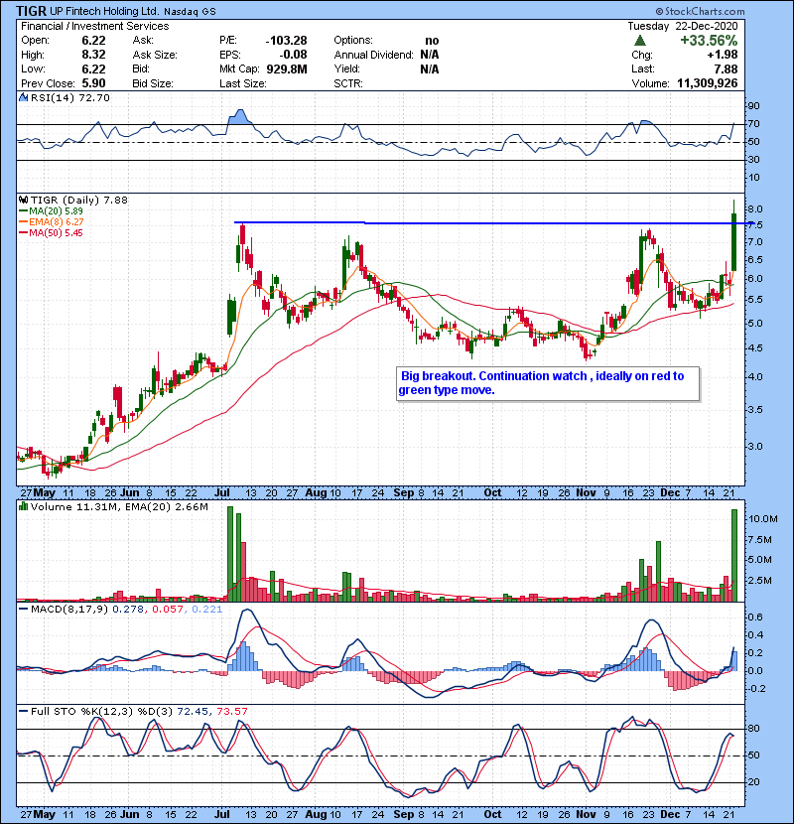This screenshot has width=794, height=824.
Task: Click the 80 tick on the stochastic axis
Action: pyautogui.click(x=753, y=729)
